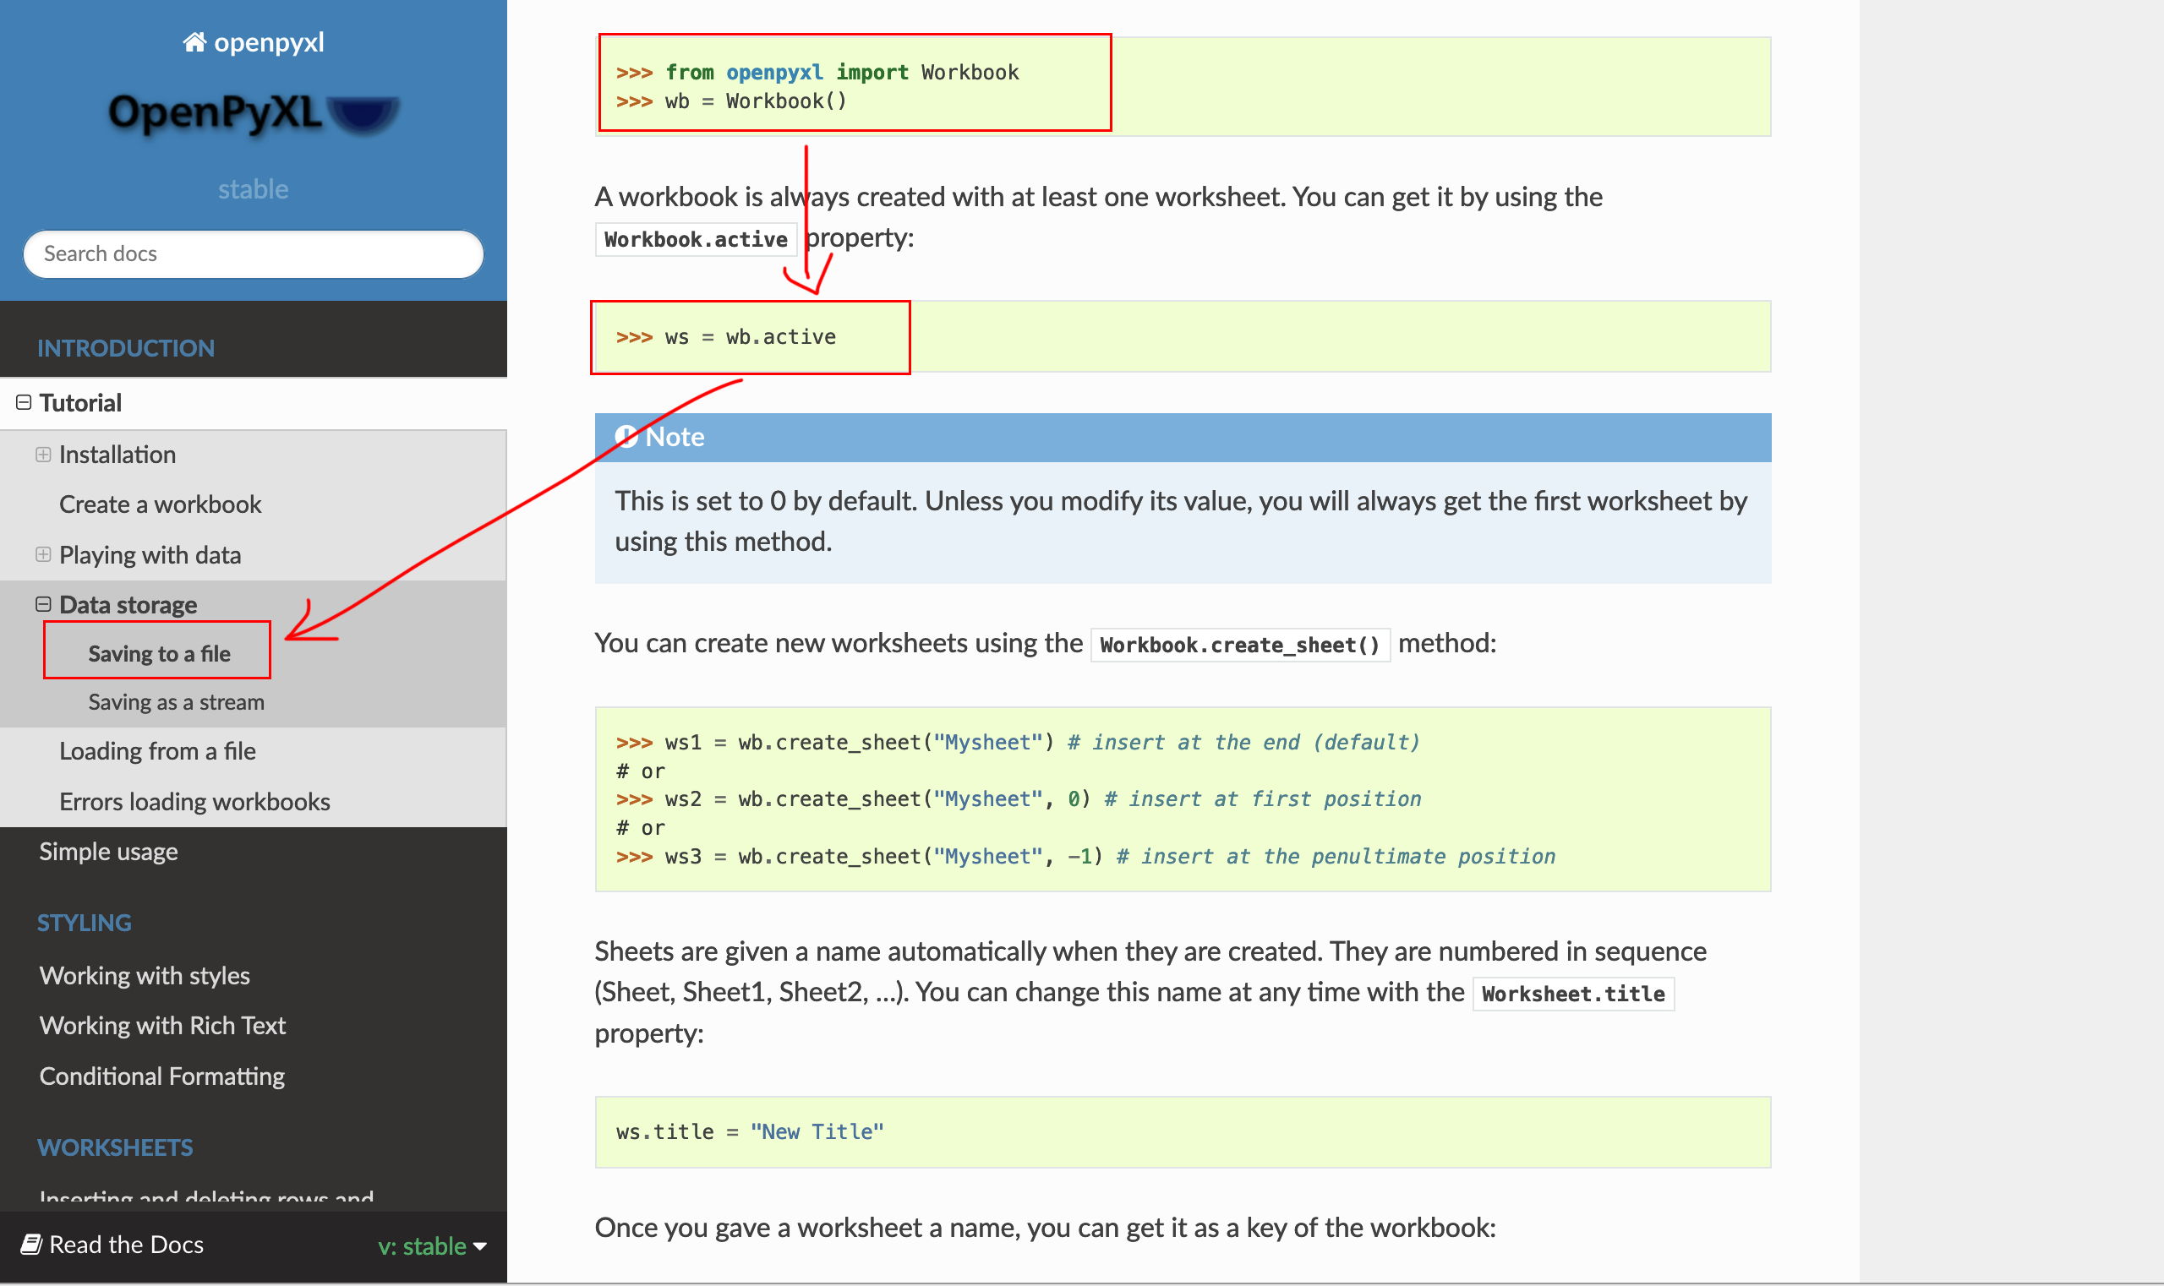Image resolution: width=2164 pixels, height=1286 pixels.
Task: Open the Installation link
Action: (117, 455)
